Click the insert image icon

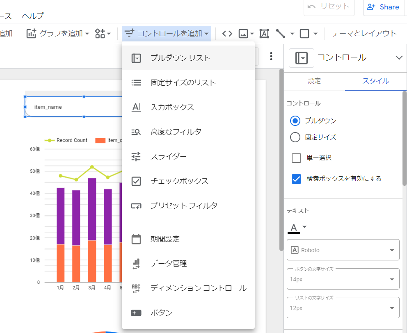(243, 34)
